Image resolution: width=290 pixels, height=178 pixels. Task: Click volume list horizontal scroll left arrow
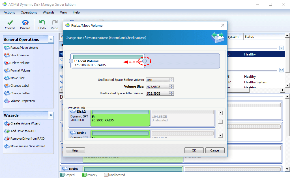coord(62,90)
